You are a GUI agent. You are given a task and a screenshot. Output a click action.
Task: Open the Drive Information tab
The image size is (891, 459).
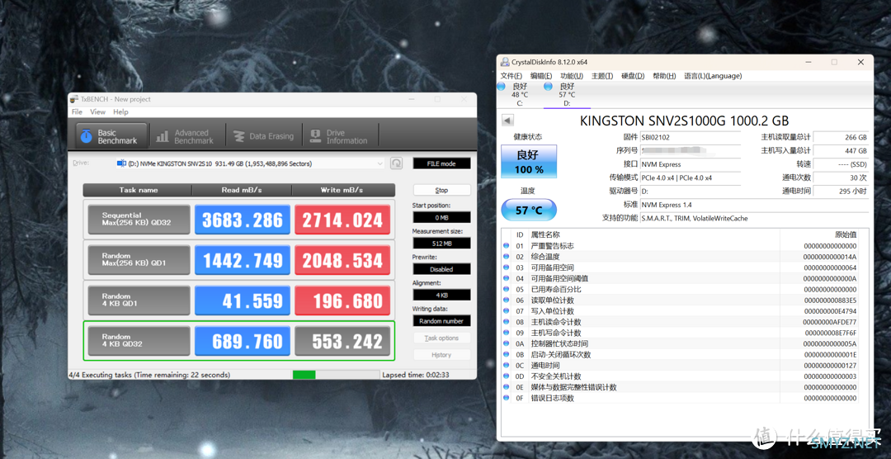(x=339, y=136)
